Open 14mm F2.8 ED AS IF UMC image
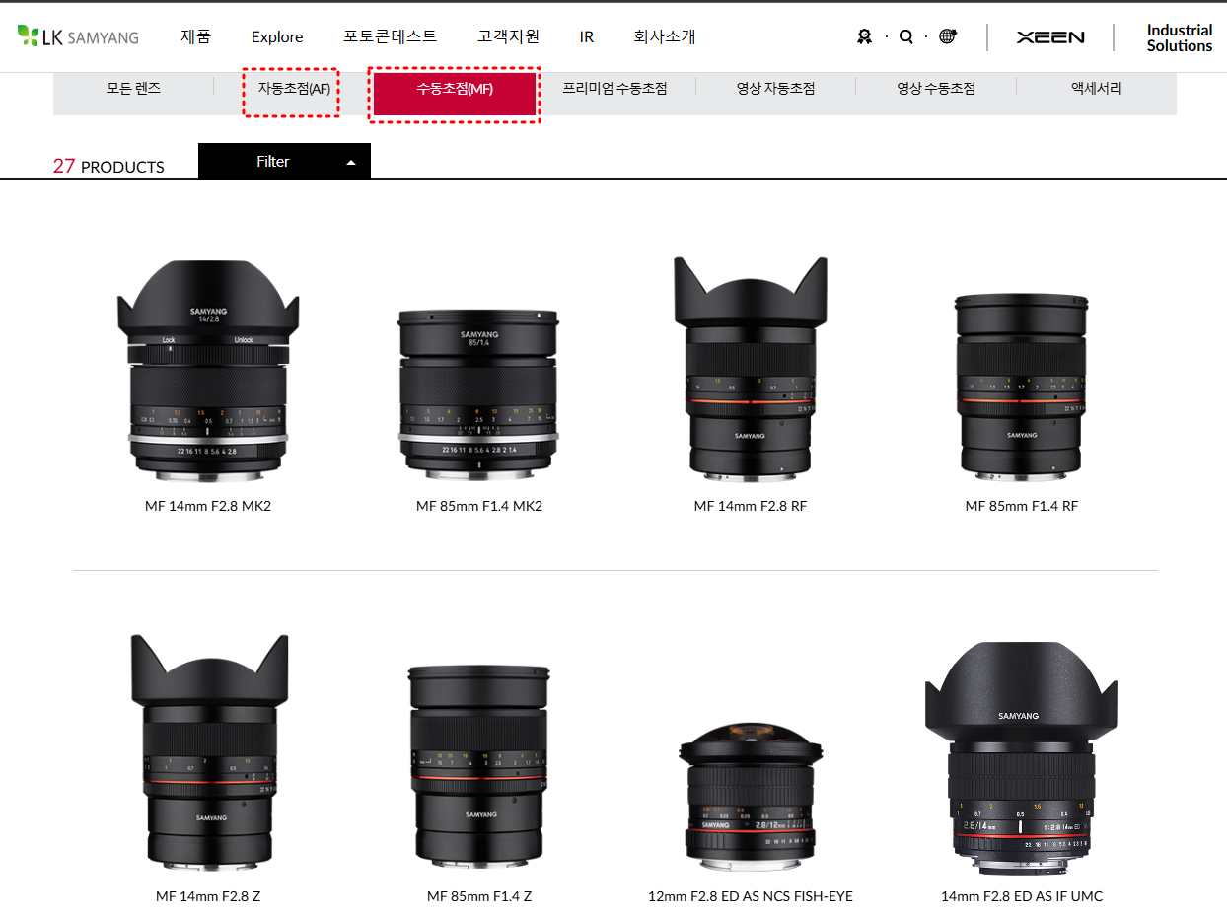Image resolution: width=1227 pixels, height=916 pixels. 1022,759
